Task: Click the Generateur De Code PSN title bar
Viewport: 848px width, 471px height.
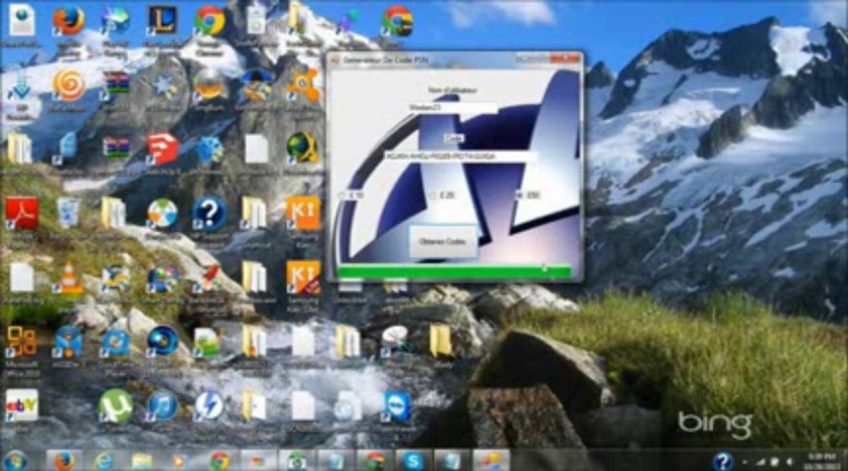Action: [454, 60]
